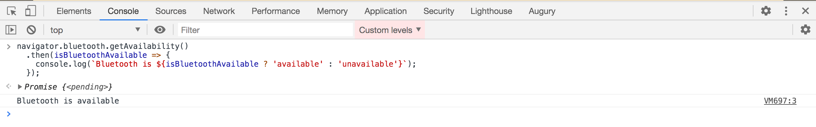Switch to the Elements tab
Screen dimensions: 816x127
[74, 11]
